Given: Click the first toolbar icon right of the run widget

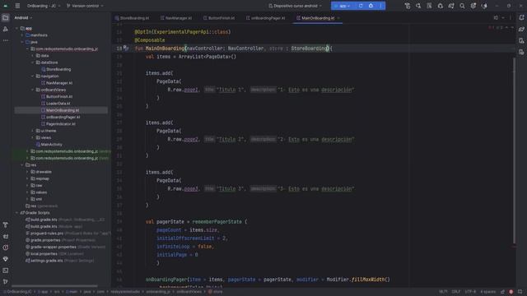Looking at the screenshot, I should coord(408,6).
